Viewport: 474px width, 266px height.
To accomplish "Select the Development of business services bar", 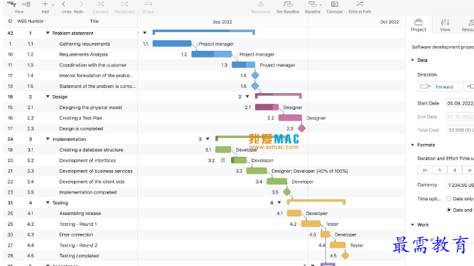I will (x=256, y=171).
